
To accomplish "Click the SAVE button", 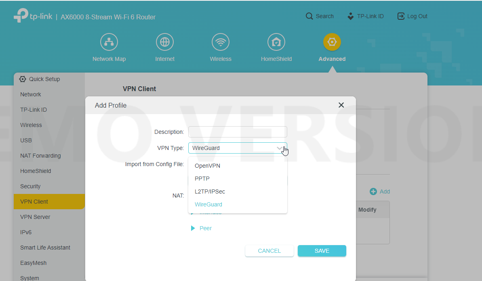I will click(x=322, y=251).
